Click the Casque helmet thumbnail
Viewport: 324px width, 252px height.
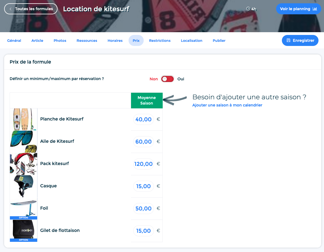click(x=23, y=186)
